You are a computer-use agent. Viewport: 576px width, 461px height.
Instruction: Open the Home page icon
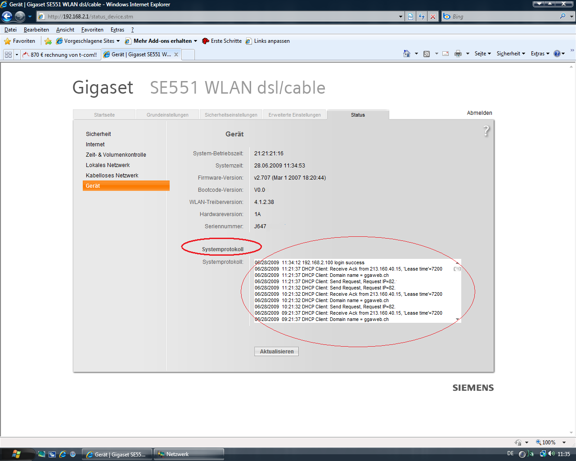coord(407,54)
